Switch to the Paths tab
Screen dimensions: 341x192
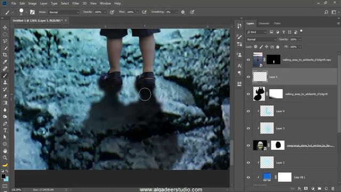(x=277, y=23)
